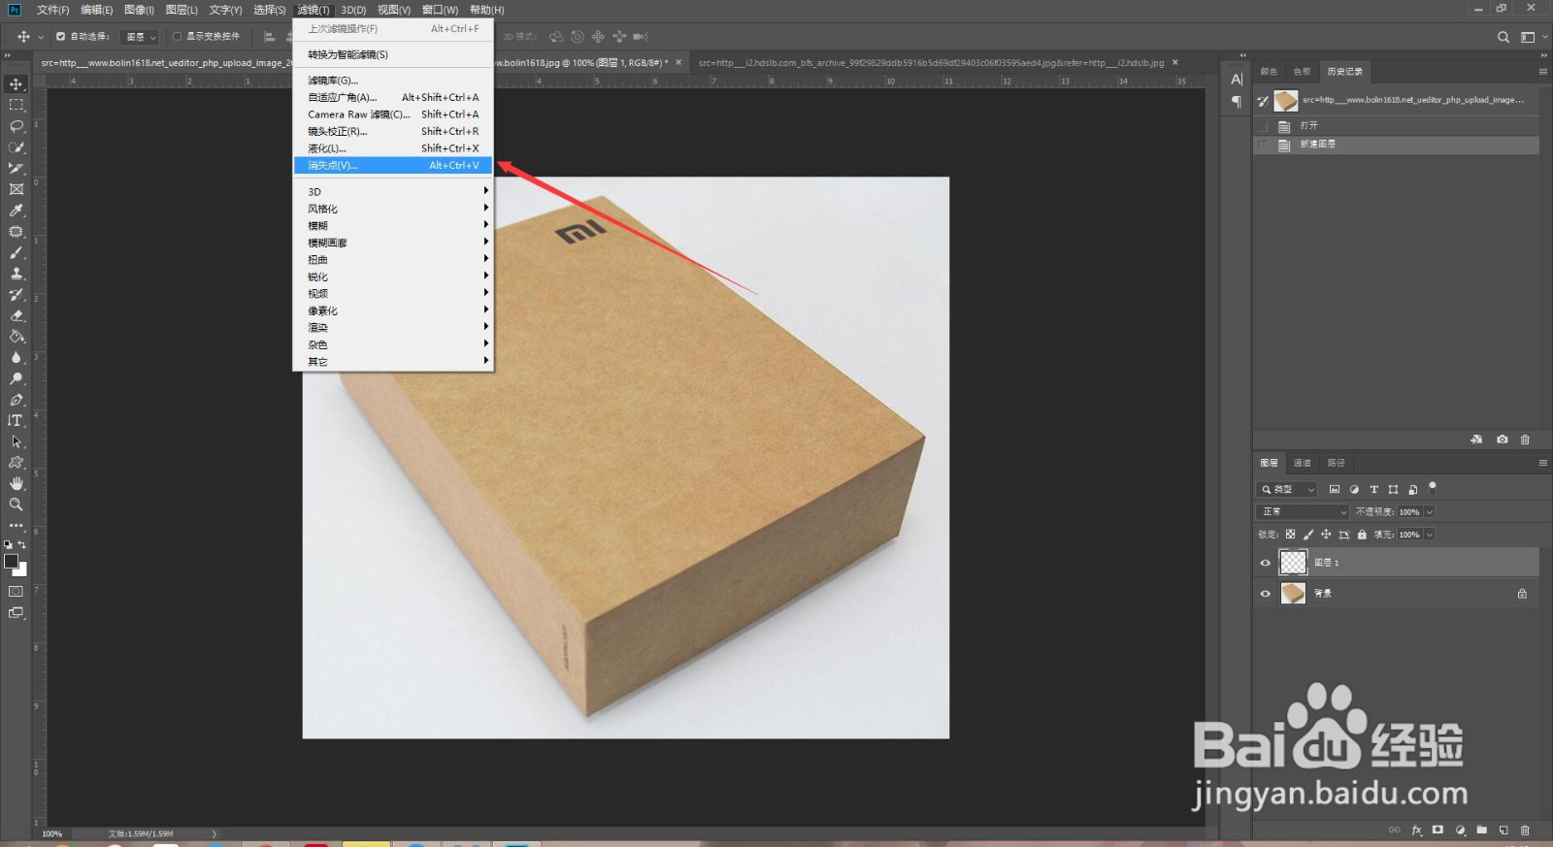
Task: Select the Custom Shape tool
Action: [x=16, y=463]
